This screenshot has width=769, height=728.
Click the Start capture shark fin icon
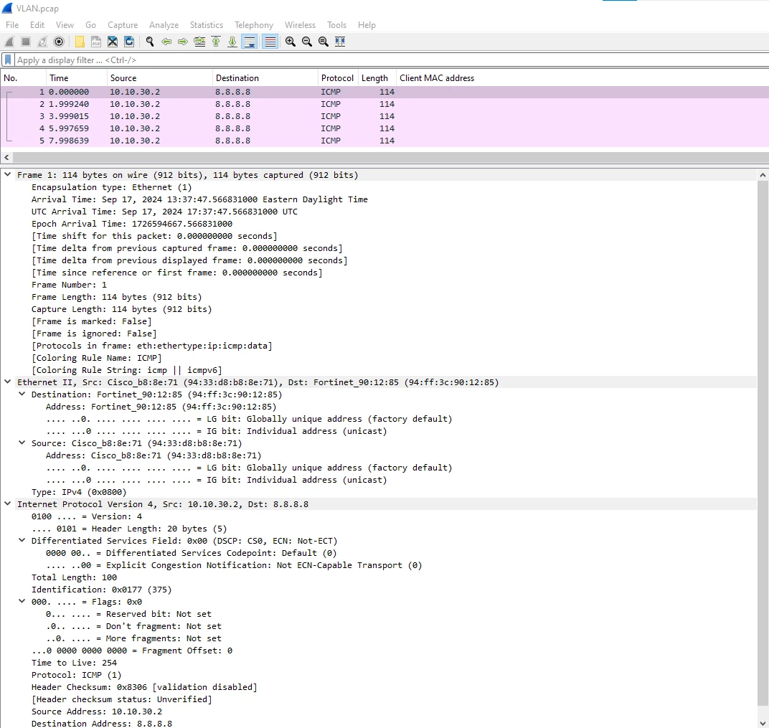(x=9, y=42)
